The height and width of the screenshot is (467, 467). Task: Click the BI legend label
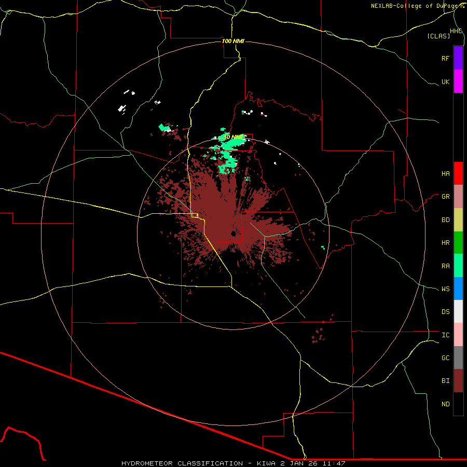[445, 381]
